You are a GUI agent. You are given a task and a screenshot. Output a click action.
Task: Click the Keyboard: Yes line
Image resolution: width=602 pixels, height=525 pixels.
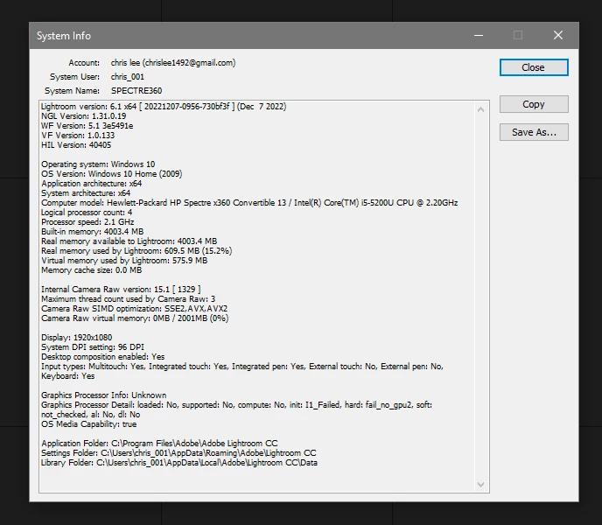[68, 376]
